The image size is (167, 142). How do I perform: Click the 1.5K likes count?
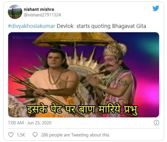21,135
